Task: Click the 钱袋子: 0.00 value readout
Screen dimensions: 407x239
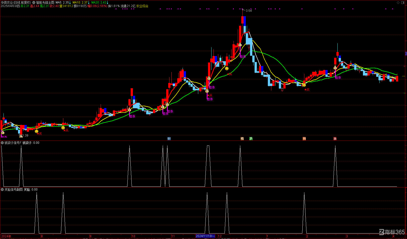Action: 31,143
